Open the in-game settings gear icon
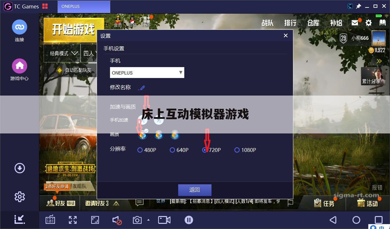 pos(369,23)
